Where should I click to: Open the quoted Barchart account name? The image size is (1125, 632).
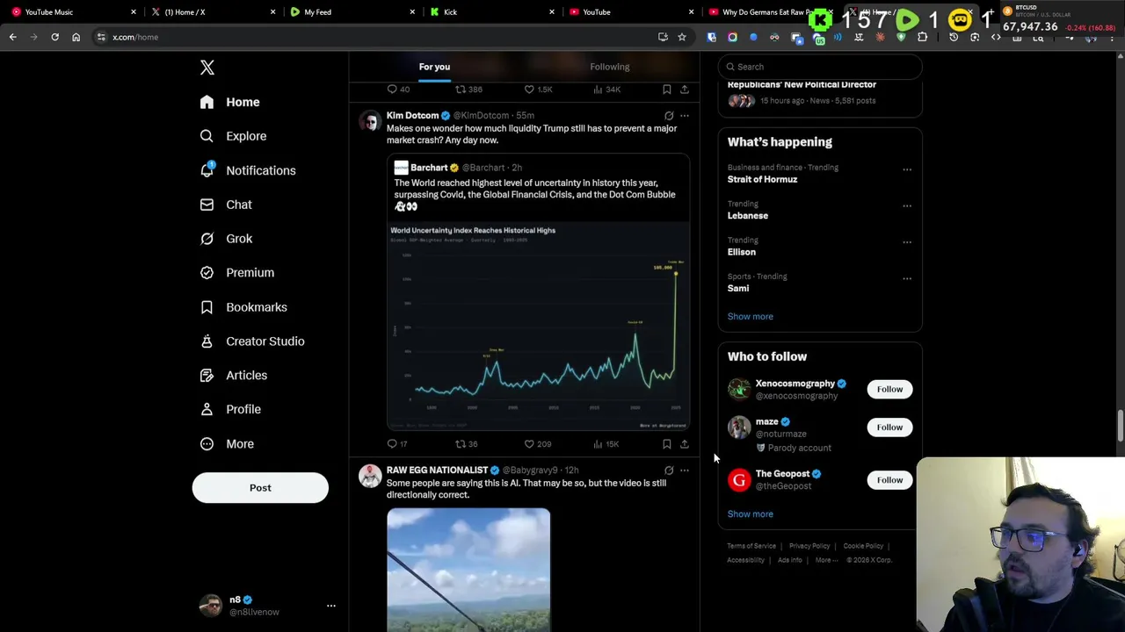(429, 168)
